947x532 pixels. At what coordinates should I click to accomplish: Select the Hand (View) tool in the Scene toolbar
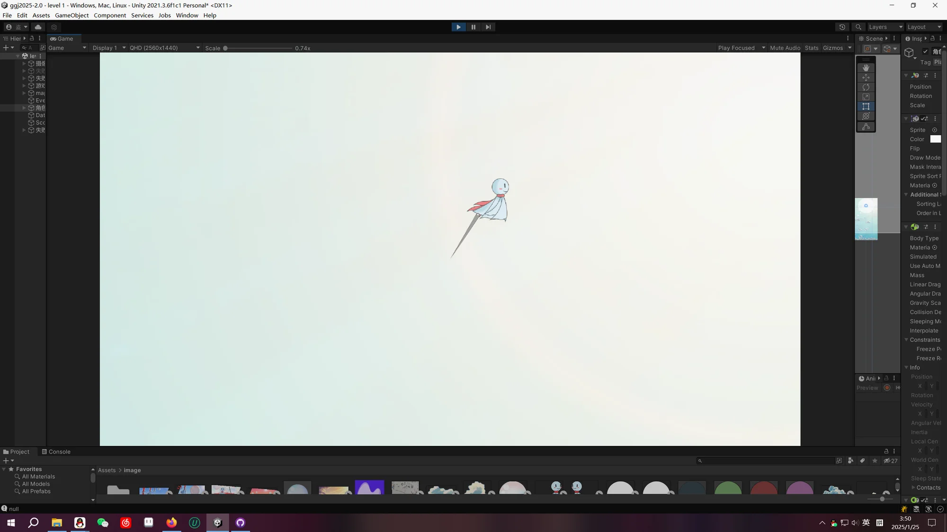(x=866, y=68)
